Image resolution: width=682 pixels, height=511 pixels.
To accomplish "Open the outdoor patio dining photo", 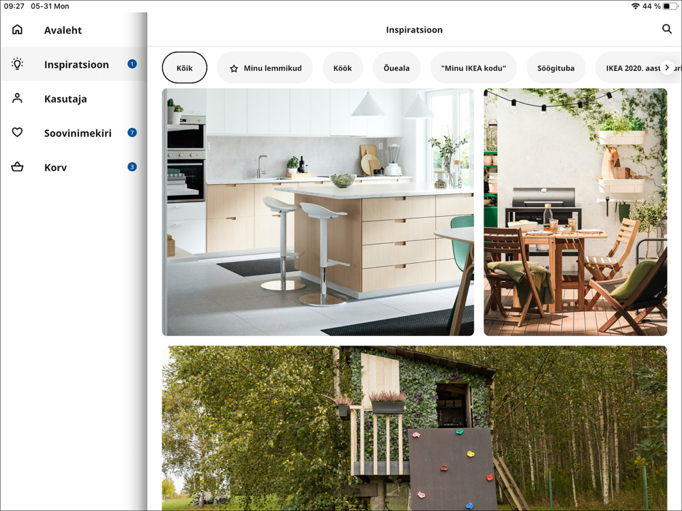I will (x=575, y=212).
